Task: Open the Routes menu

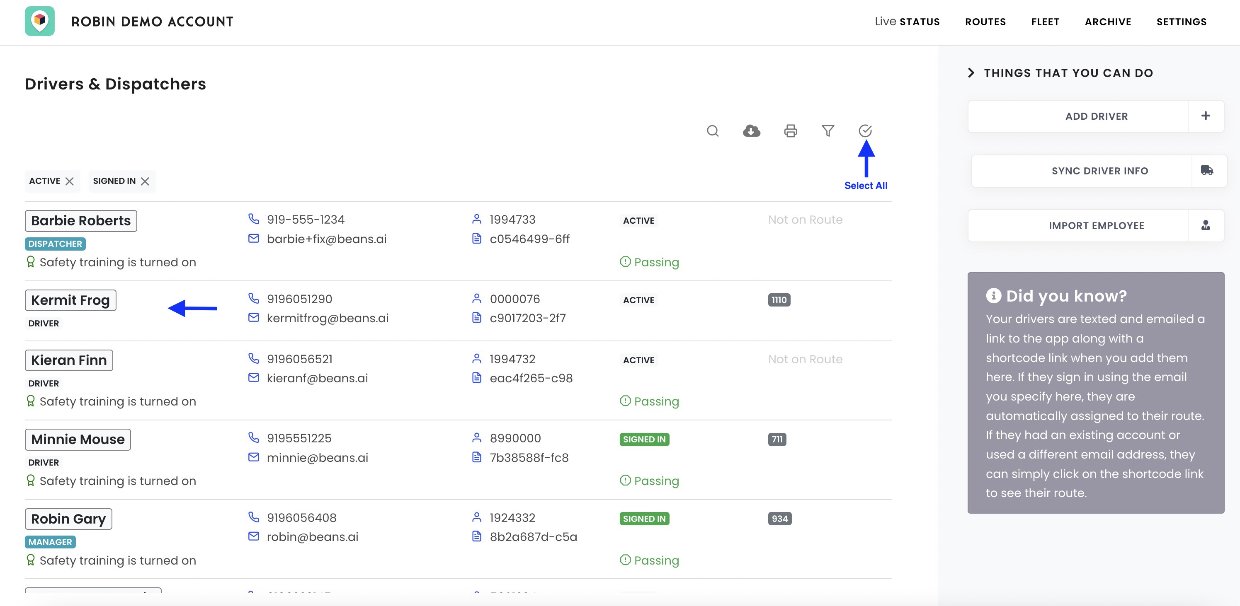Action: pyautogui.click(x=985, y=22)
